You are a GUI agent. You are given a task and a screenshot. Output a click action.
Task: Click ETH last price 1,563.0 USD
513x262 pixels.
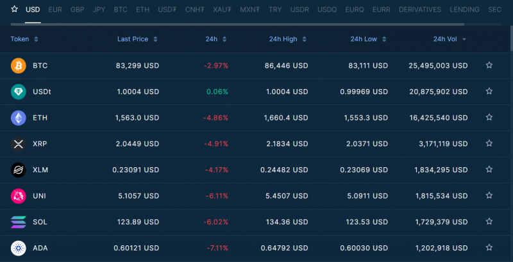pos(137,118)
